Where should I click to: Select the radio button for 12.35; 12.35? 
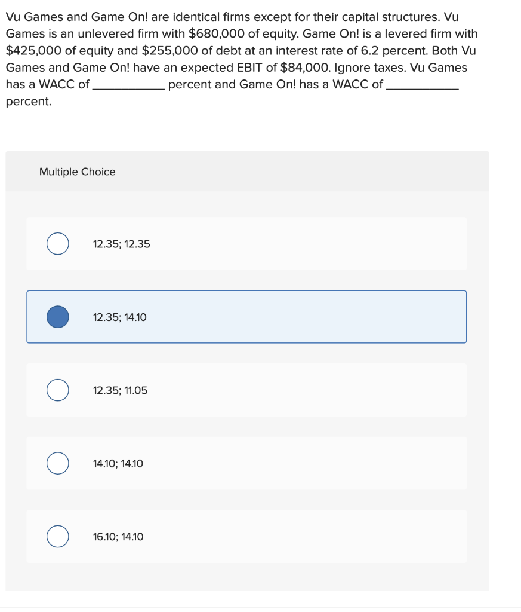[x=57, y=243]
